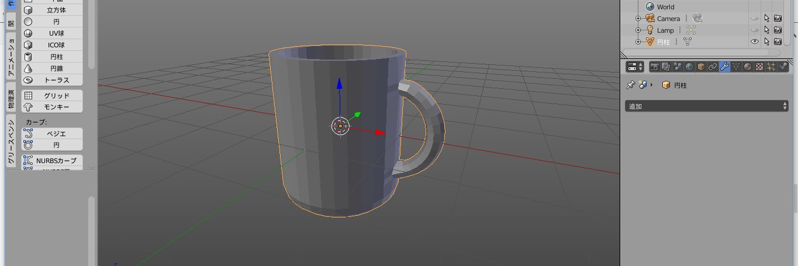Toggle Lamp renderability icon
The height and width of the screenshot is (266, 798).
pos(778,30)
